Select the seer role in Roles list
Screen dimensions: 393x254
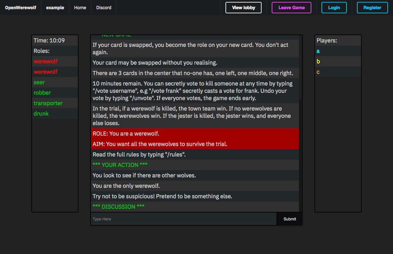pos(39,82)
